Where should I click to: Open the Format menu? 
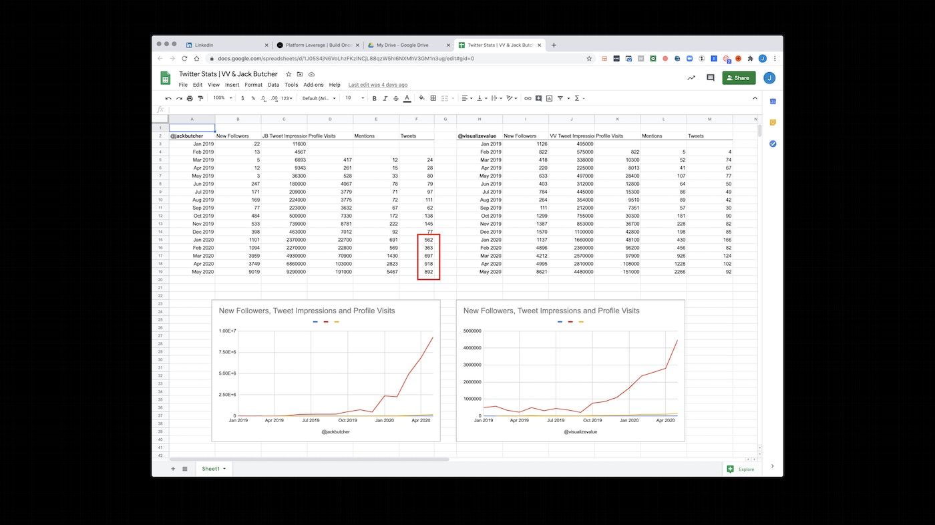point(253,85)
